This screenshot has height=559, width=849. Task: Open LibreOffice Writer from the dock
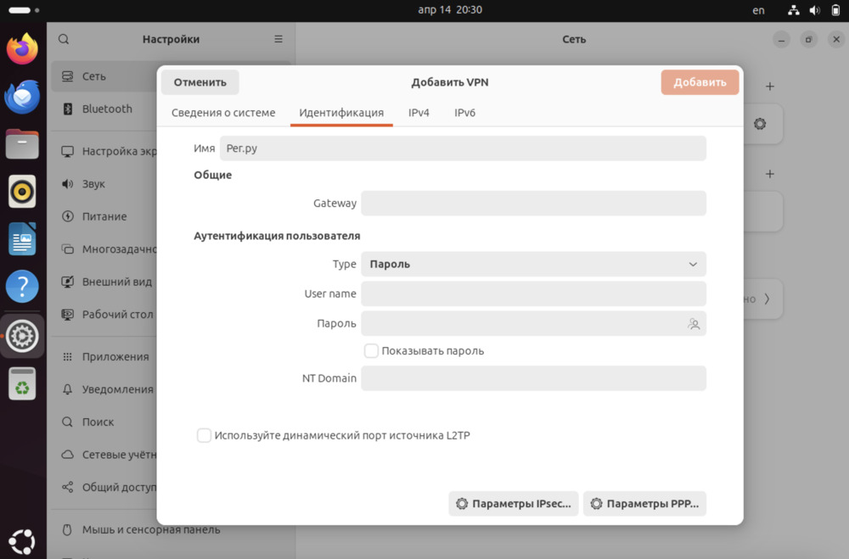[22, 239]
